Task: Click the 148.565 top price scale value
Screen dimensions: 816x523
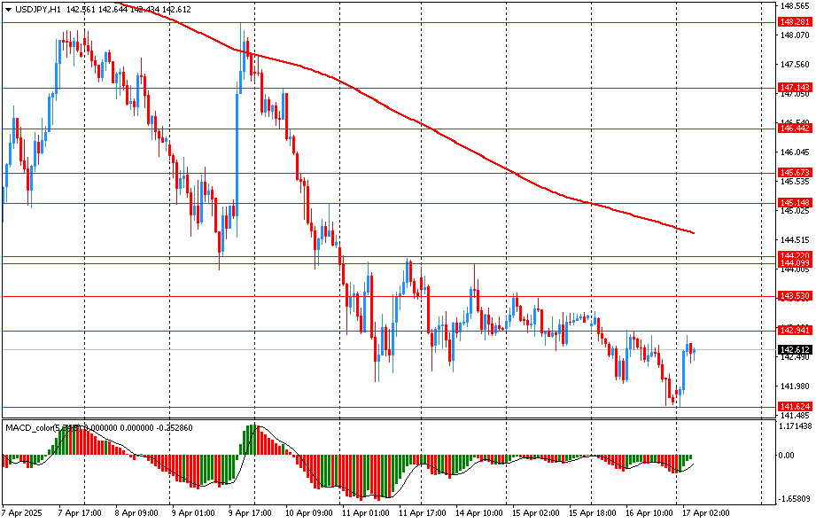Action: tap(794, 5)
